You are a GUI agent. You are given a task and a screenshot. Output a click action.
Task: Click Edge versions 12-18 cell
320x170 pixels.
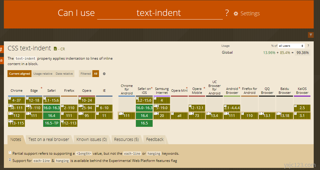[x=34, y=100]
